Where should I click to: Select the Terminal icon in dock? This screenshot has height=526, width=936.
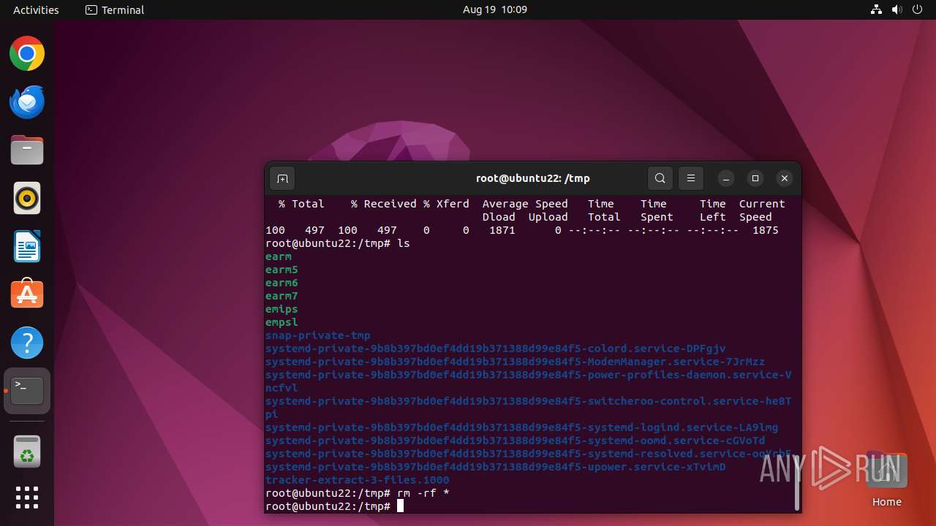coord(27,391)
